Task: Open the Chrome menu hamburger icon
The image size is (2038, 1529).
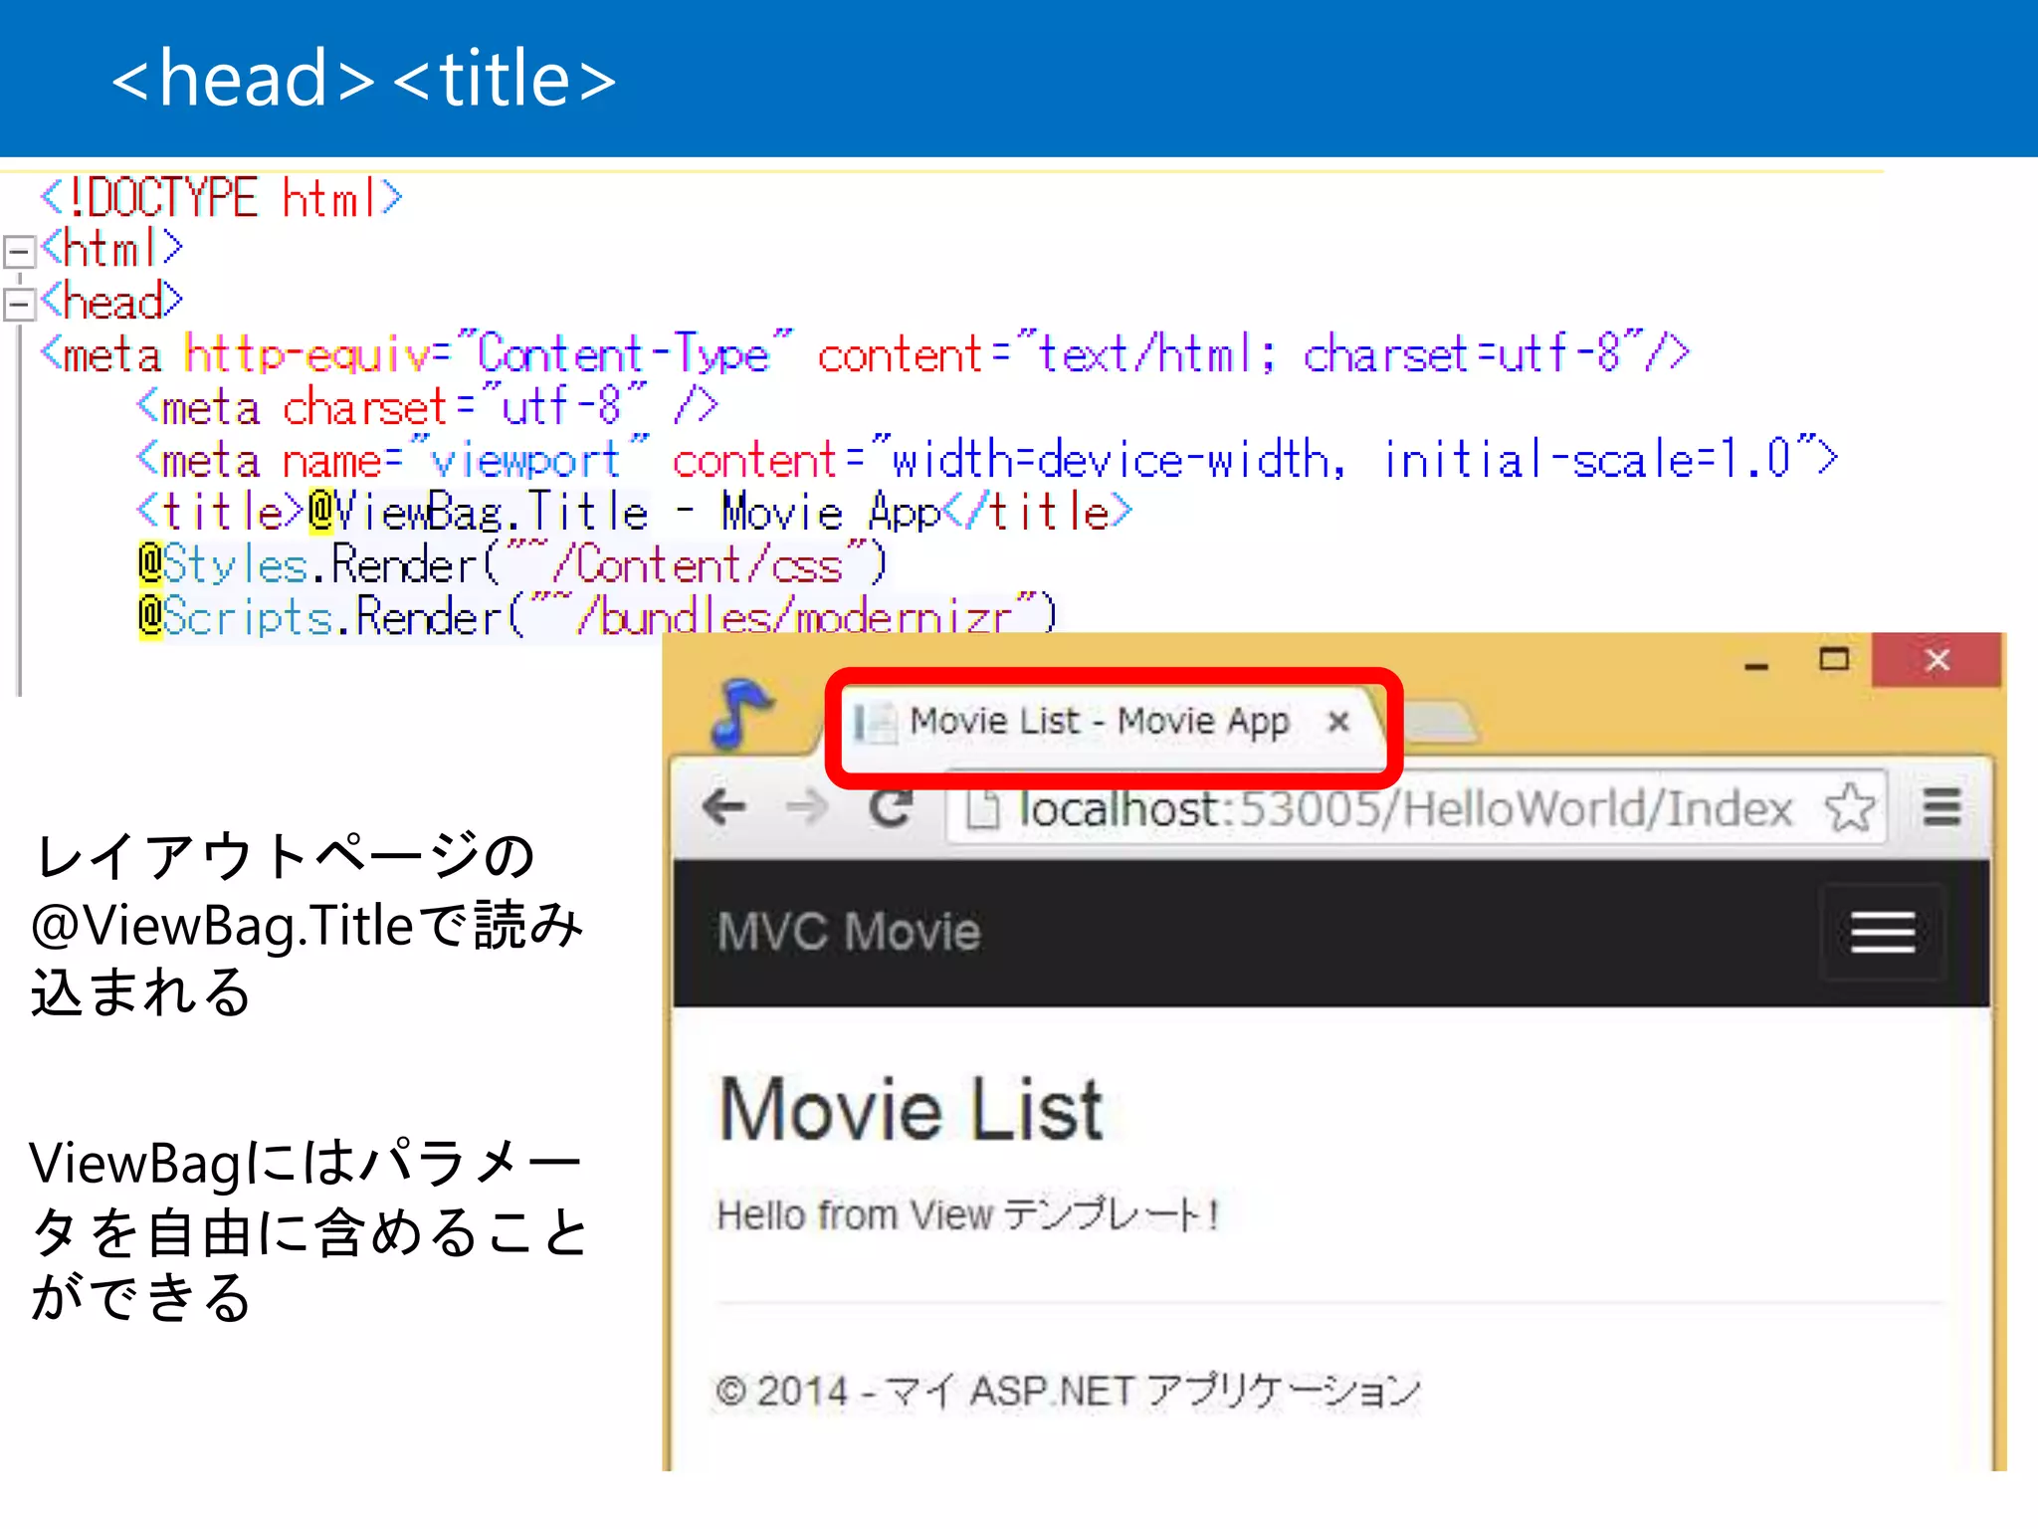Action: pos(1941,807)
